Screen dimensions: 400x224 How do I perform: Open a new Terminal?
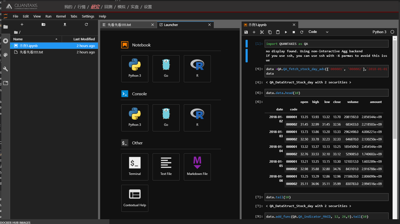135,167
